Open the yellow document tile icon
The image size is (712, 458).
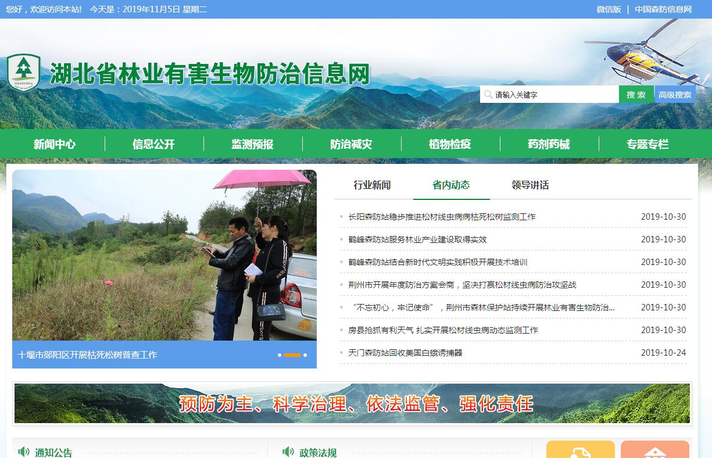click(x=580, y=450)
